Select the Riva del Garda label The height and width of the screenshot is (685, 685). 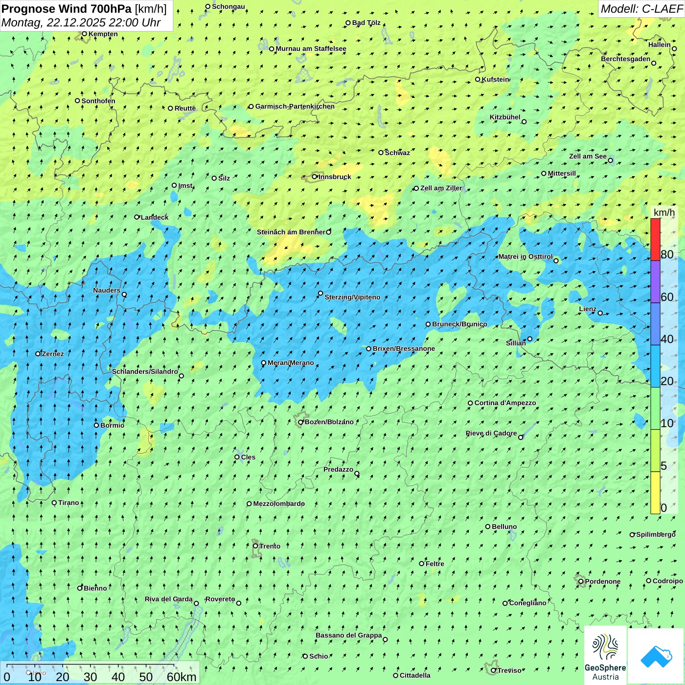click(x=169, y=599)
